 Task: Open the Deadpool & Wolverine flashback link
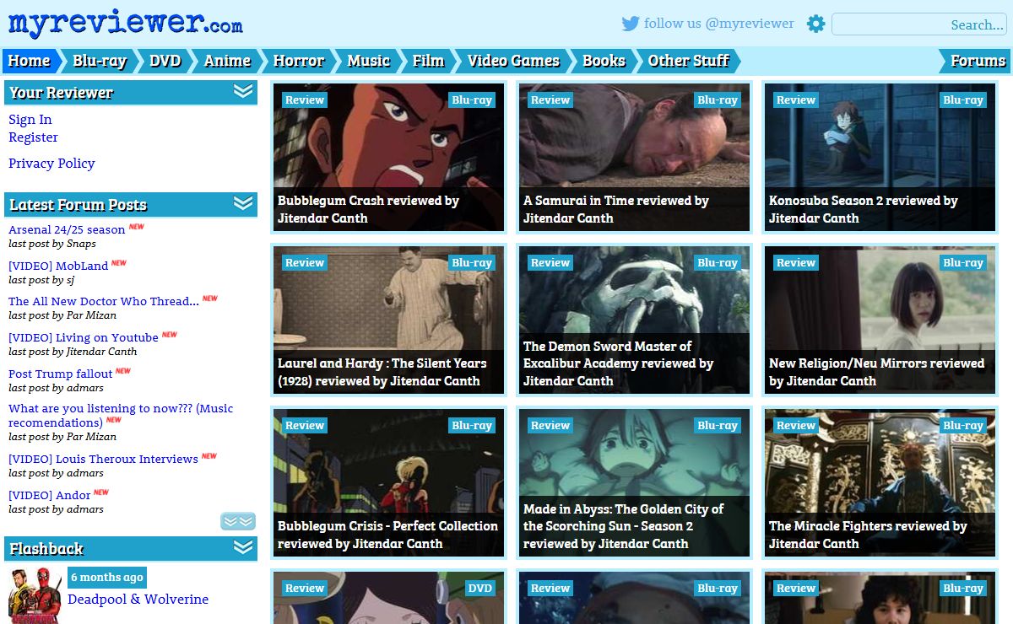point(138,600)
